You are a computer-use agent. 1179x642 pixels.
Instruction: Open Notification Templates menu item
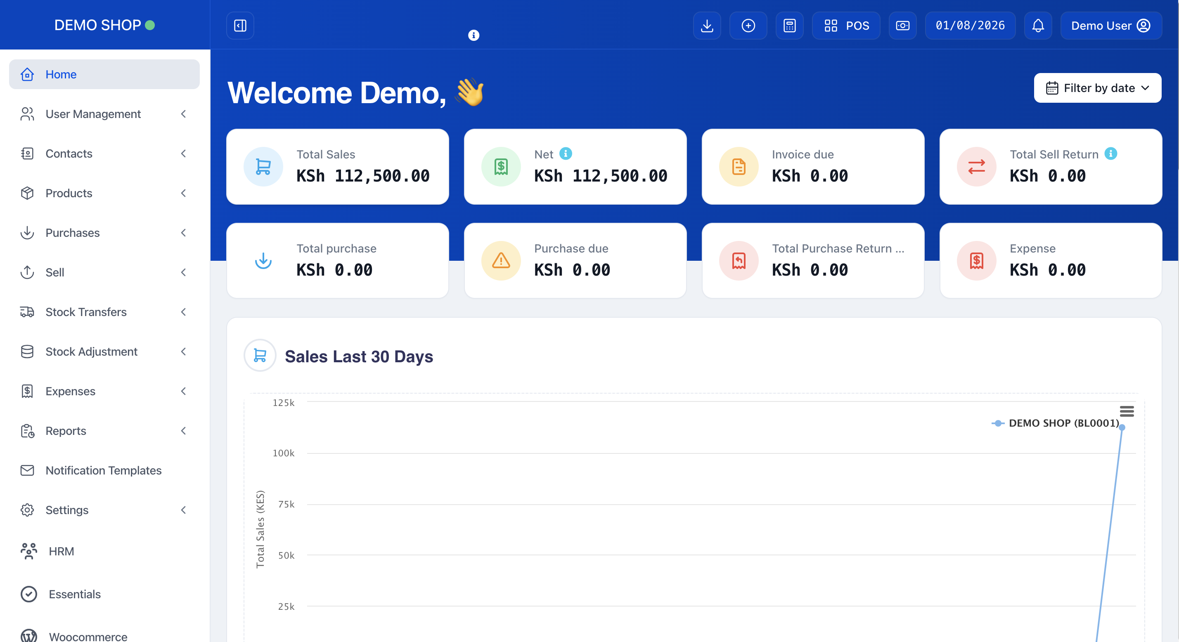point(104,470)
